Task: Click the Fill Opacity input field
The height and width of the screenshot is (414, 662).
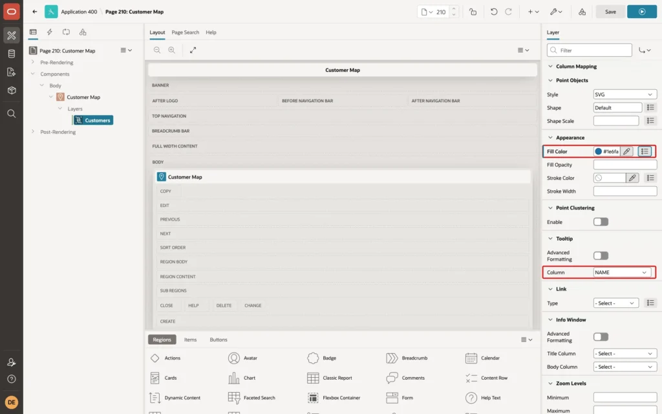Action: (x=625, y=165)
